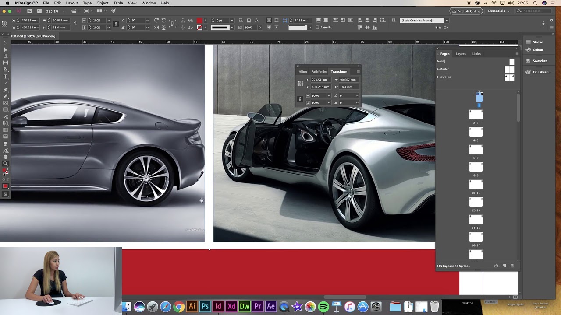Toggle the Auto-Fit checkbox

(x=317, y=28)
